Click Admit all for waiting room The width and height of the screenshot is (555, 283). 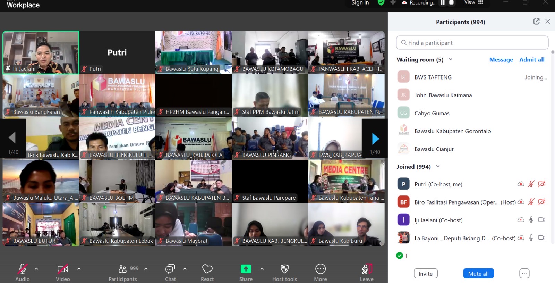532,60
